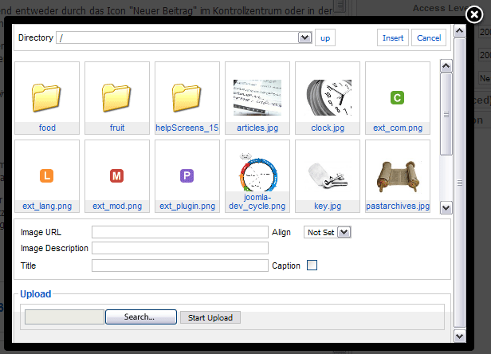This screenshot has height=354, width=491.
Task: Click the image list scrollbar thumb
Action: pyautogui.click(x=446, y=114)
